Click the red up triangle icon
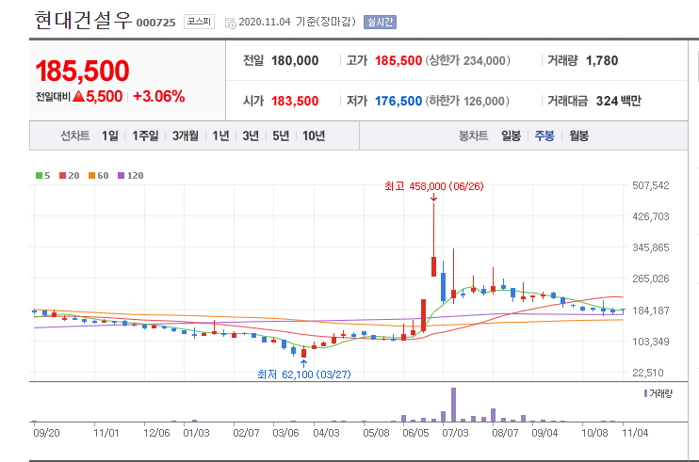 [79, 96]
